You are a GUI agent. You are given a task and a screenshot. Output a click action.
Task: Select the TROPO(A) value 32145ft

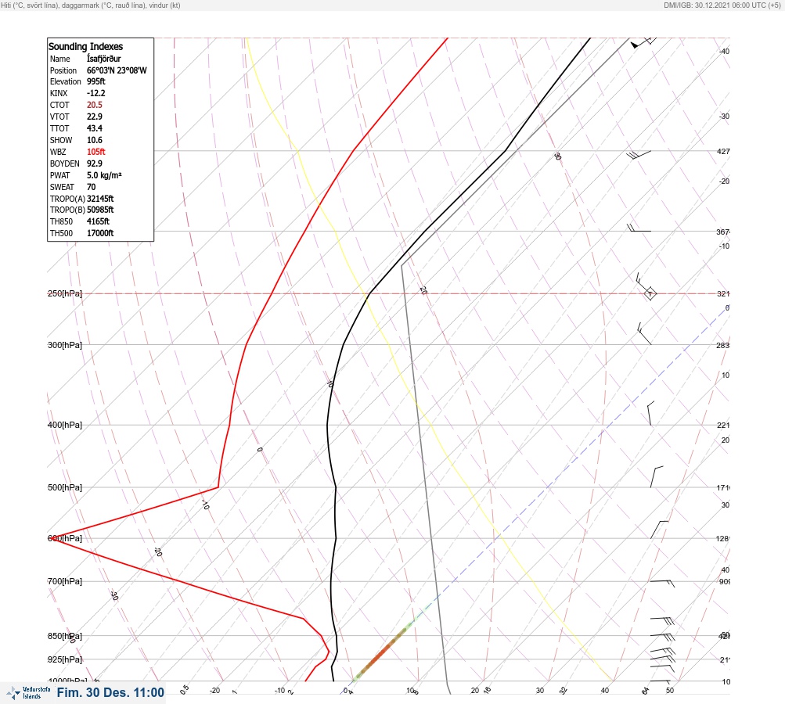tap(100, 199)
